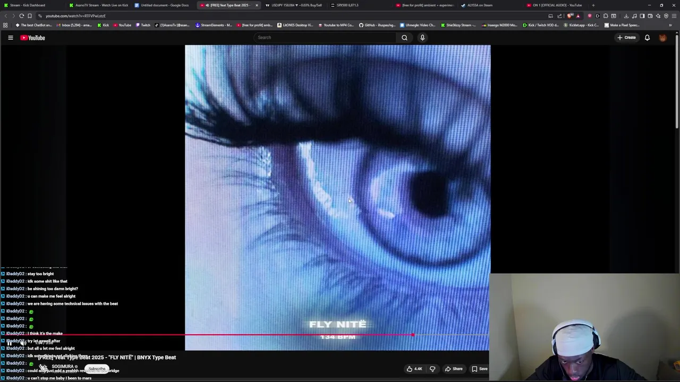Screen dimensions: 680x382
Task: Pause the video with the player control
Action: pyautogui.click(x=9, y=343)
